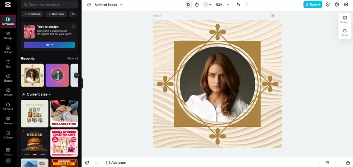Open the Plugins panel
Image resolution: width=353 pixels, height=167 pixels.
8,152
